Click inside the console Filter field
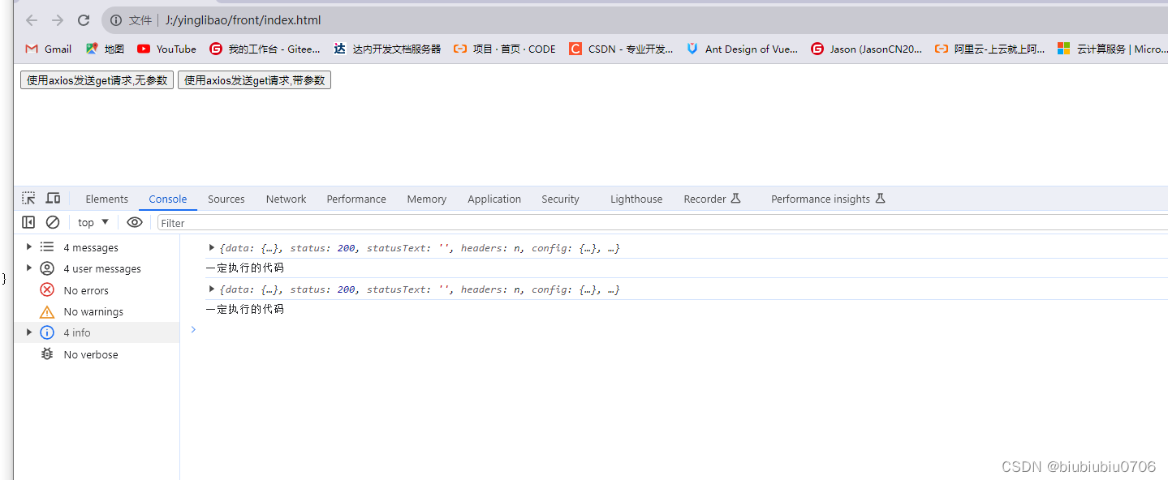 [x=244, y=221]
